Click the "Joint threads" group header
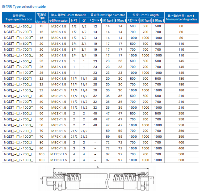This screenshot has height=192, width=202. 69,15
